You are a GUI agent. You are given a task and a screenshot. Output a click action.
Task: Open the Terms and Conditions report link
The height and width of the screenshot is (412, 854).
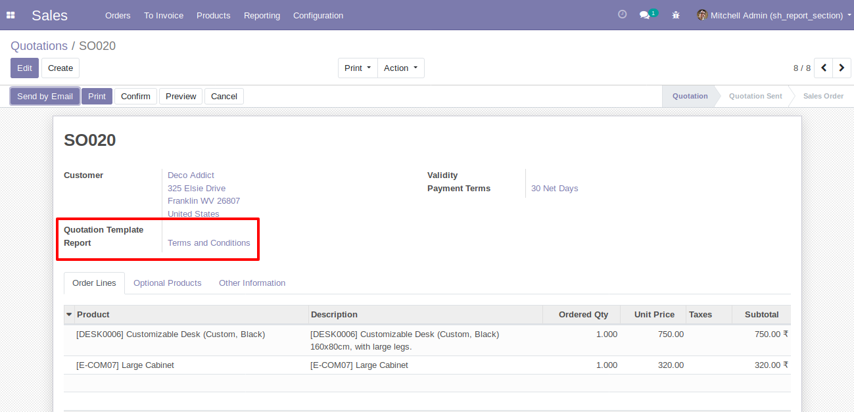209,243
